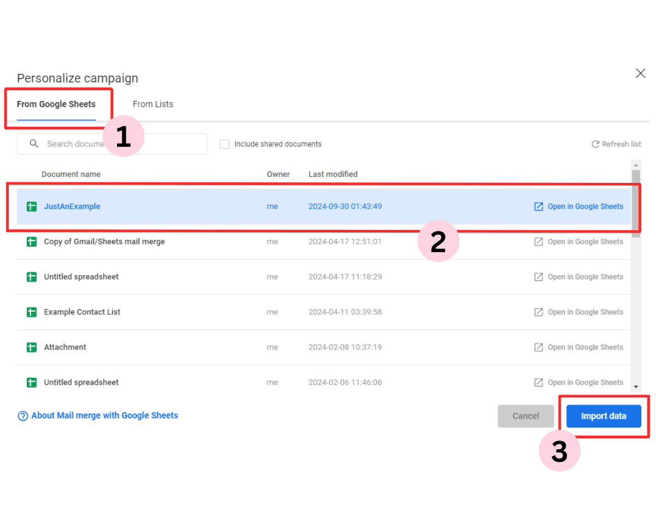Select the Attachment document
The width and height of the screenshot is (656, 524).
coord(65,347)
